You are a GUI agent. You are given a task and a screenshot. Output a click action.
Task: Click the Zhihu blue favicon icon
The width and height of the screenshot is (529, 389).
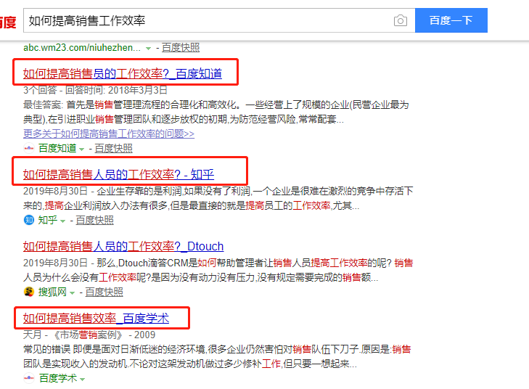coord(29,220)
